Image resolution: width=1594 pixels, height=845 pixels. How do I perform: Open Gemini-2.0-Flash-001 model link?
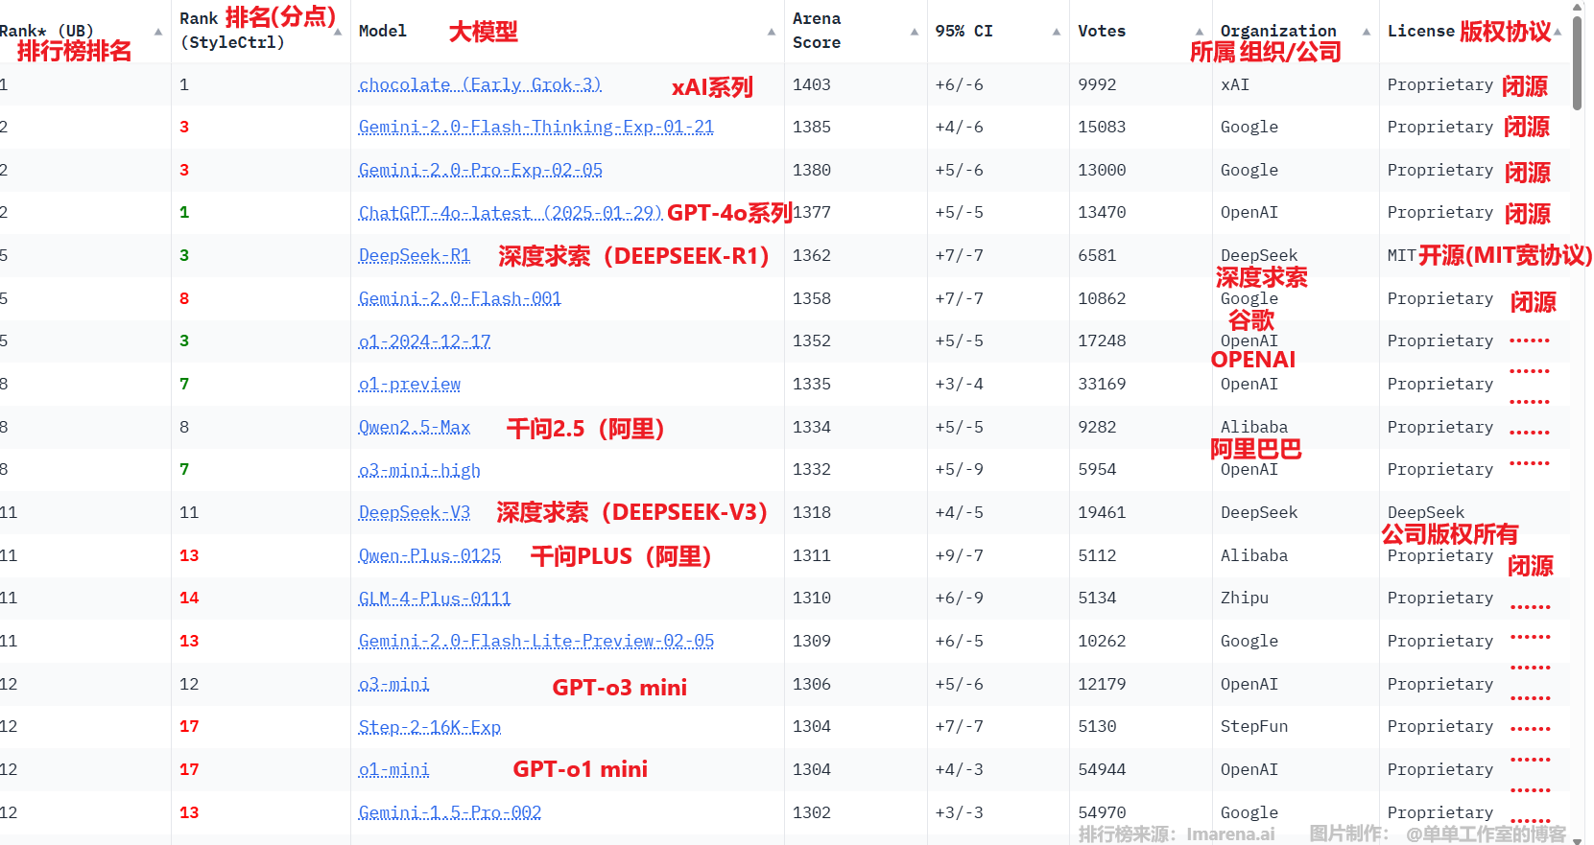coord(460,298)
